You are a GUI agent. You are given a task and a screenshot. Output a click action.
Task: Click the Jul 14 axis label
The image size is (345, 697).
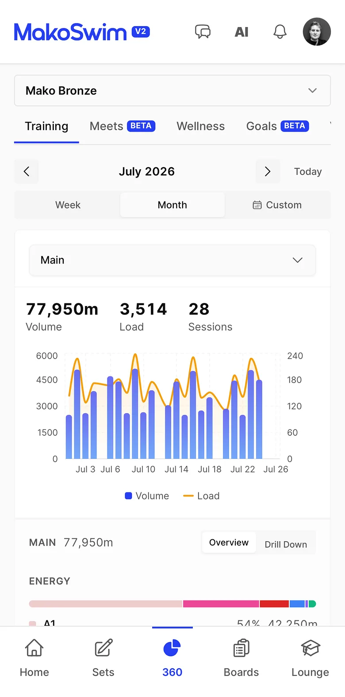pos(176,469)
